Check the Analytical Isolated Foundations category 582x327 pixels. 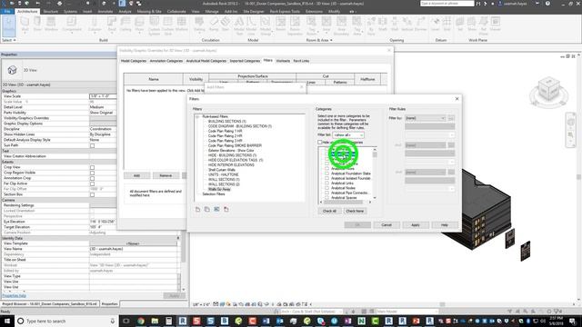pos(327,178)
